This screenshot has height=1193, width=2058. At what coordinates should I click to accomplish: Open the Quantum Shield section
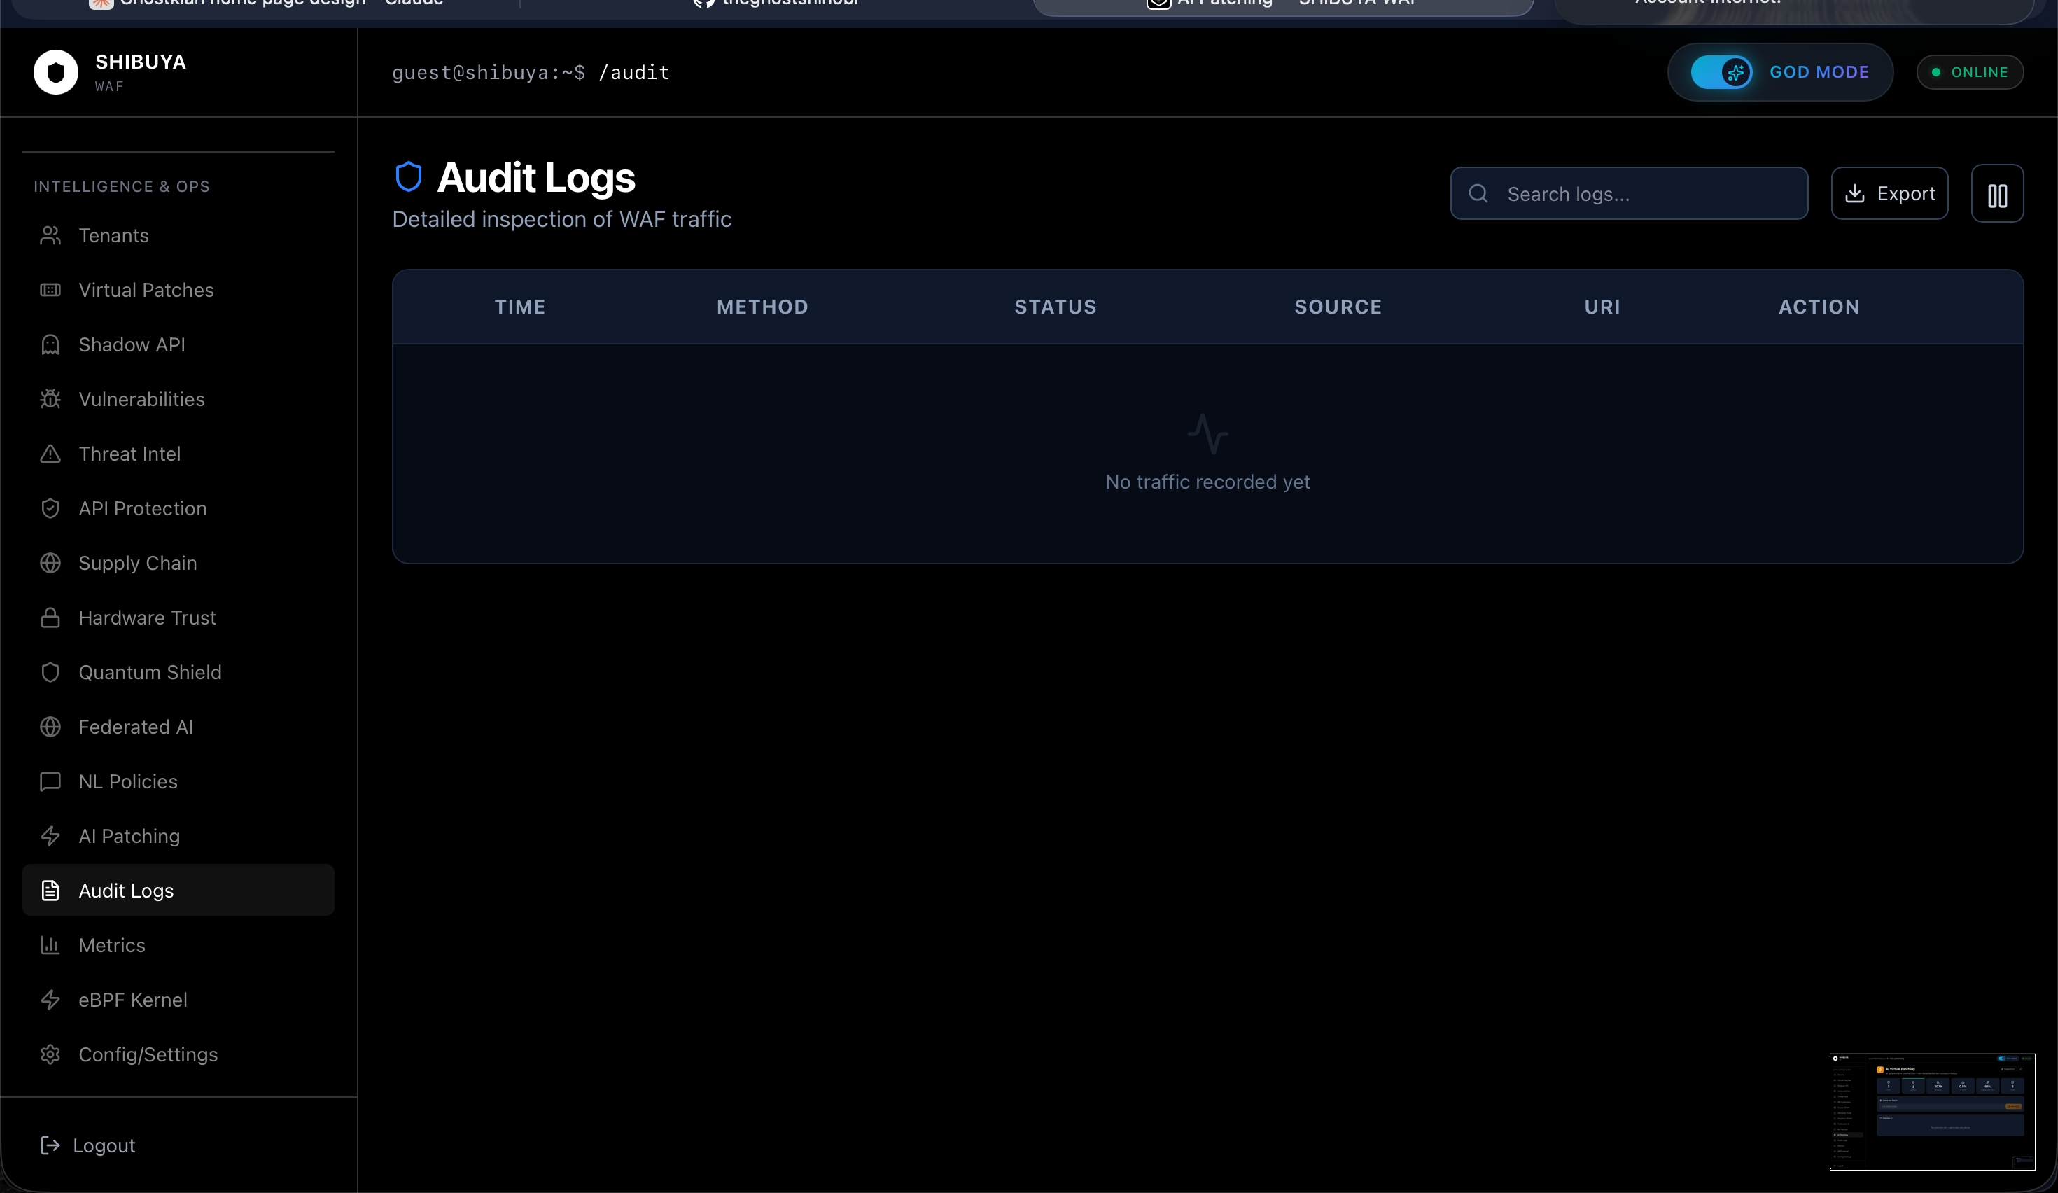tap(150, 673)
